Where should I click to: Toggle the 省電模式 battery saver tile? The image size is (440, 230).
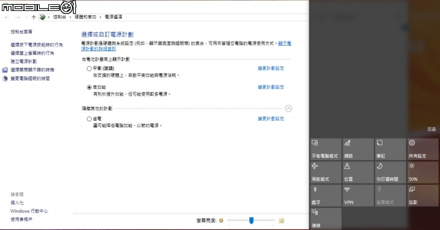(x=391, y=196)
